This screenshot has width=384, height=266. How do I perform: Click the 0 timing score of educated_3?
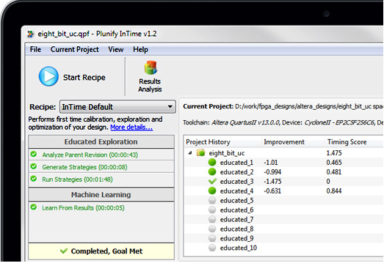click(328, 182)
